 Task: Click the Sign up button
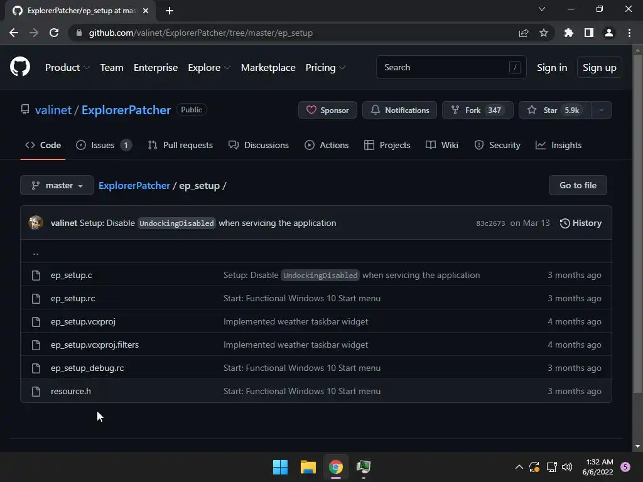tap(599, 67)
